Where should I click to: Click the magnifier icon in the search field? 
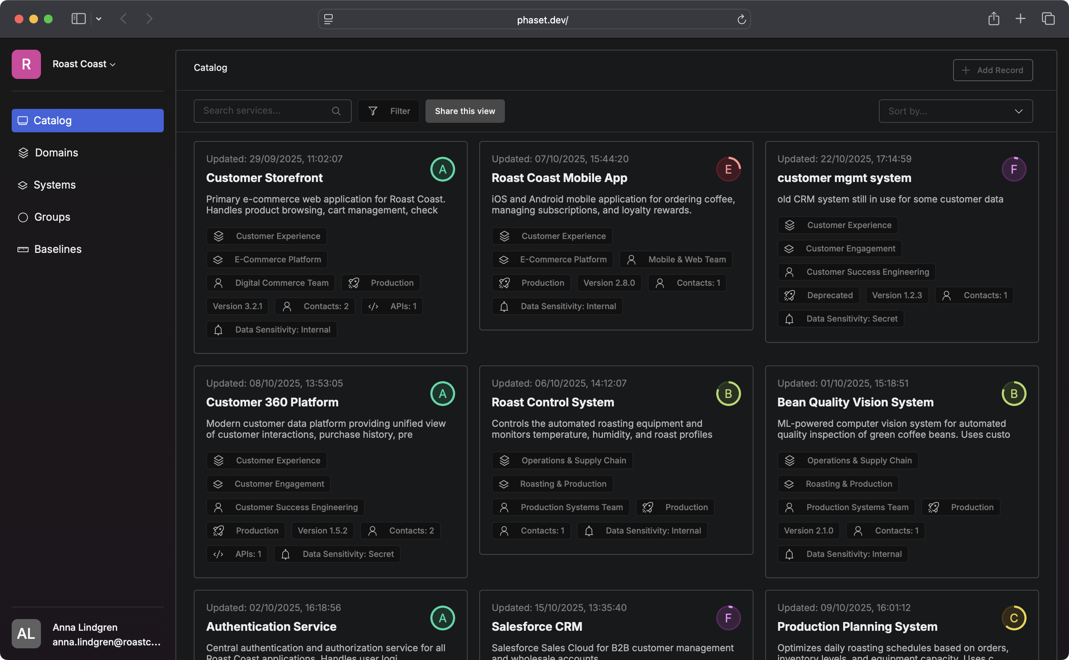336,111
